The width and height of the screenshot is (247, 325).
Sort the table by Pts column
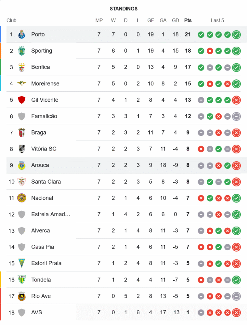pos(188,20)
